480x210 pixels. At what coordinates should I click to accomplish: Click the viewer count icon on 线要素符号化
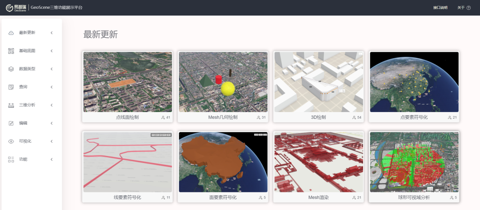[163, 198]
